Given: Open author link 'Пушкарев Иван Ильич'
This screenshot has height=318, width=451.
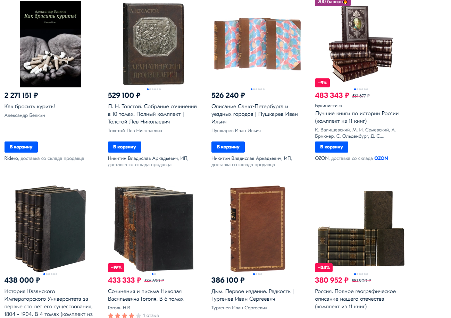Looking at the screenshot, I should click(x=236, y=131).
